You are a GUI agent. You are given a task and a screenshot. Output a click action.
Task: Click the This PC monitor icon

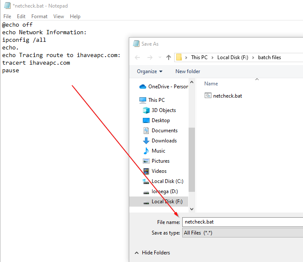click(x=143, y=100)
